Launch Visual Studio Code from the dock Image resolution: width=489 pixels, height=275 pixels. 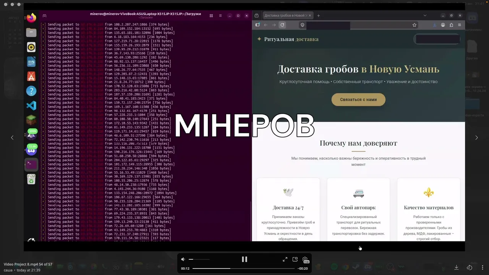coord(31,105)
